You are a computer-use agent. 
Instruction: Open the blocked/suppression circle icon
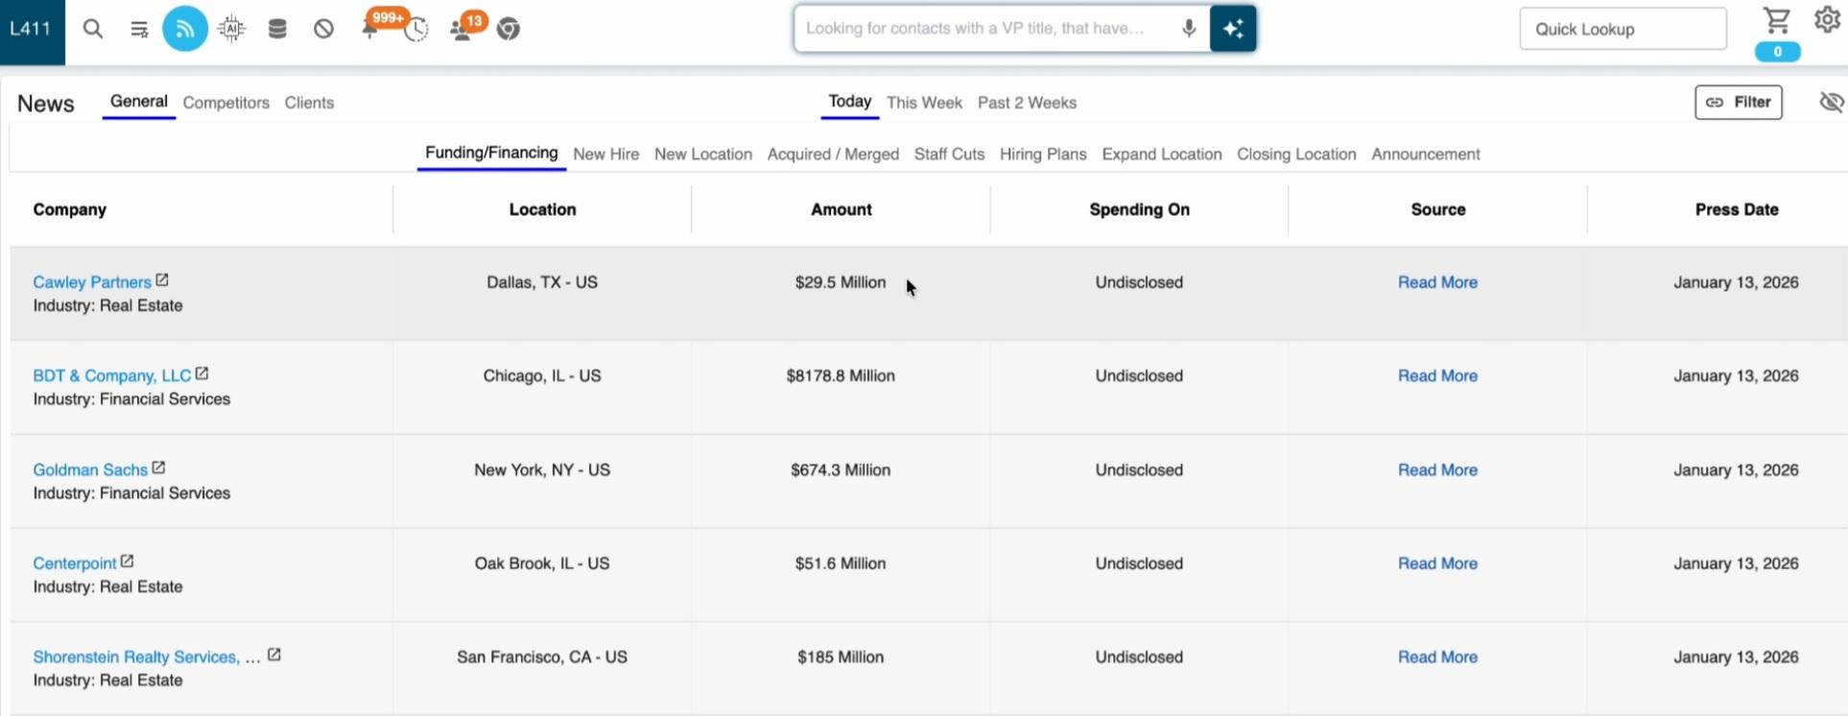(x=323, y=29)
